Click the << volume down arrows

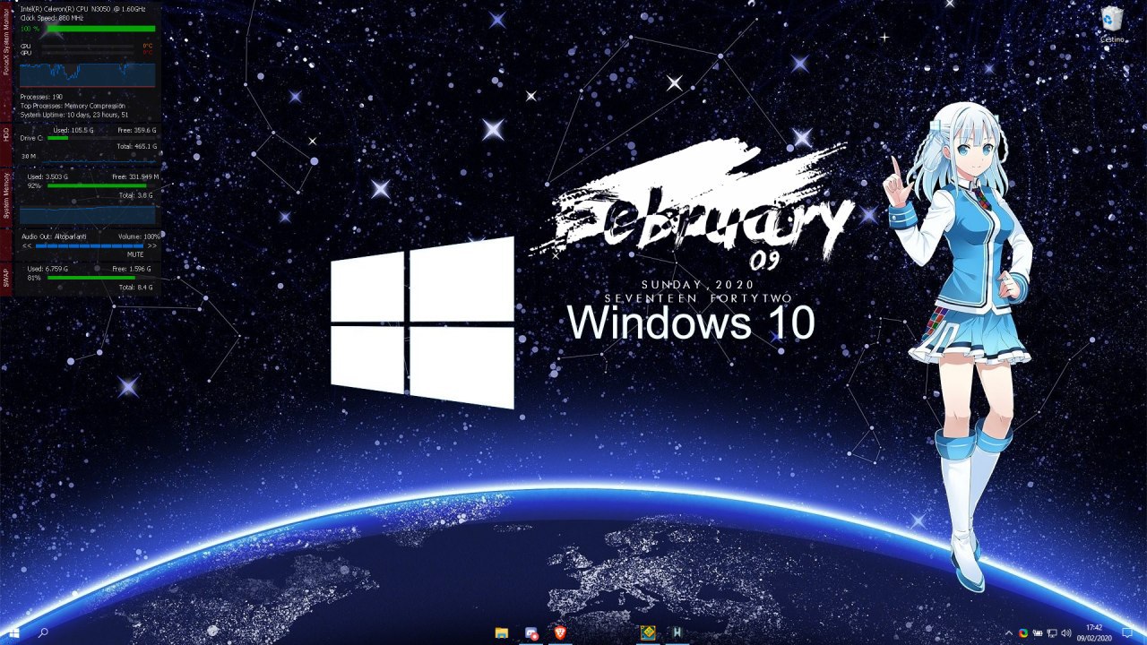[27, 245]
